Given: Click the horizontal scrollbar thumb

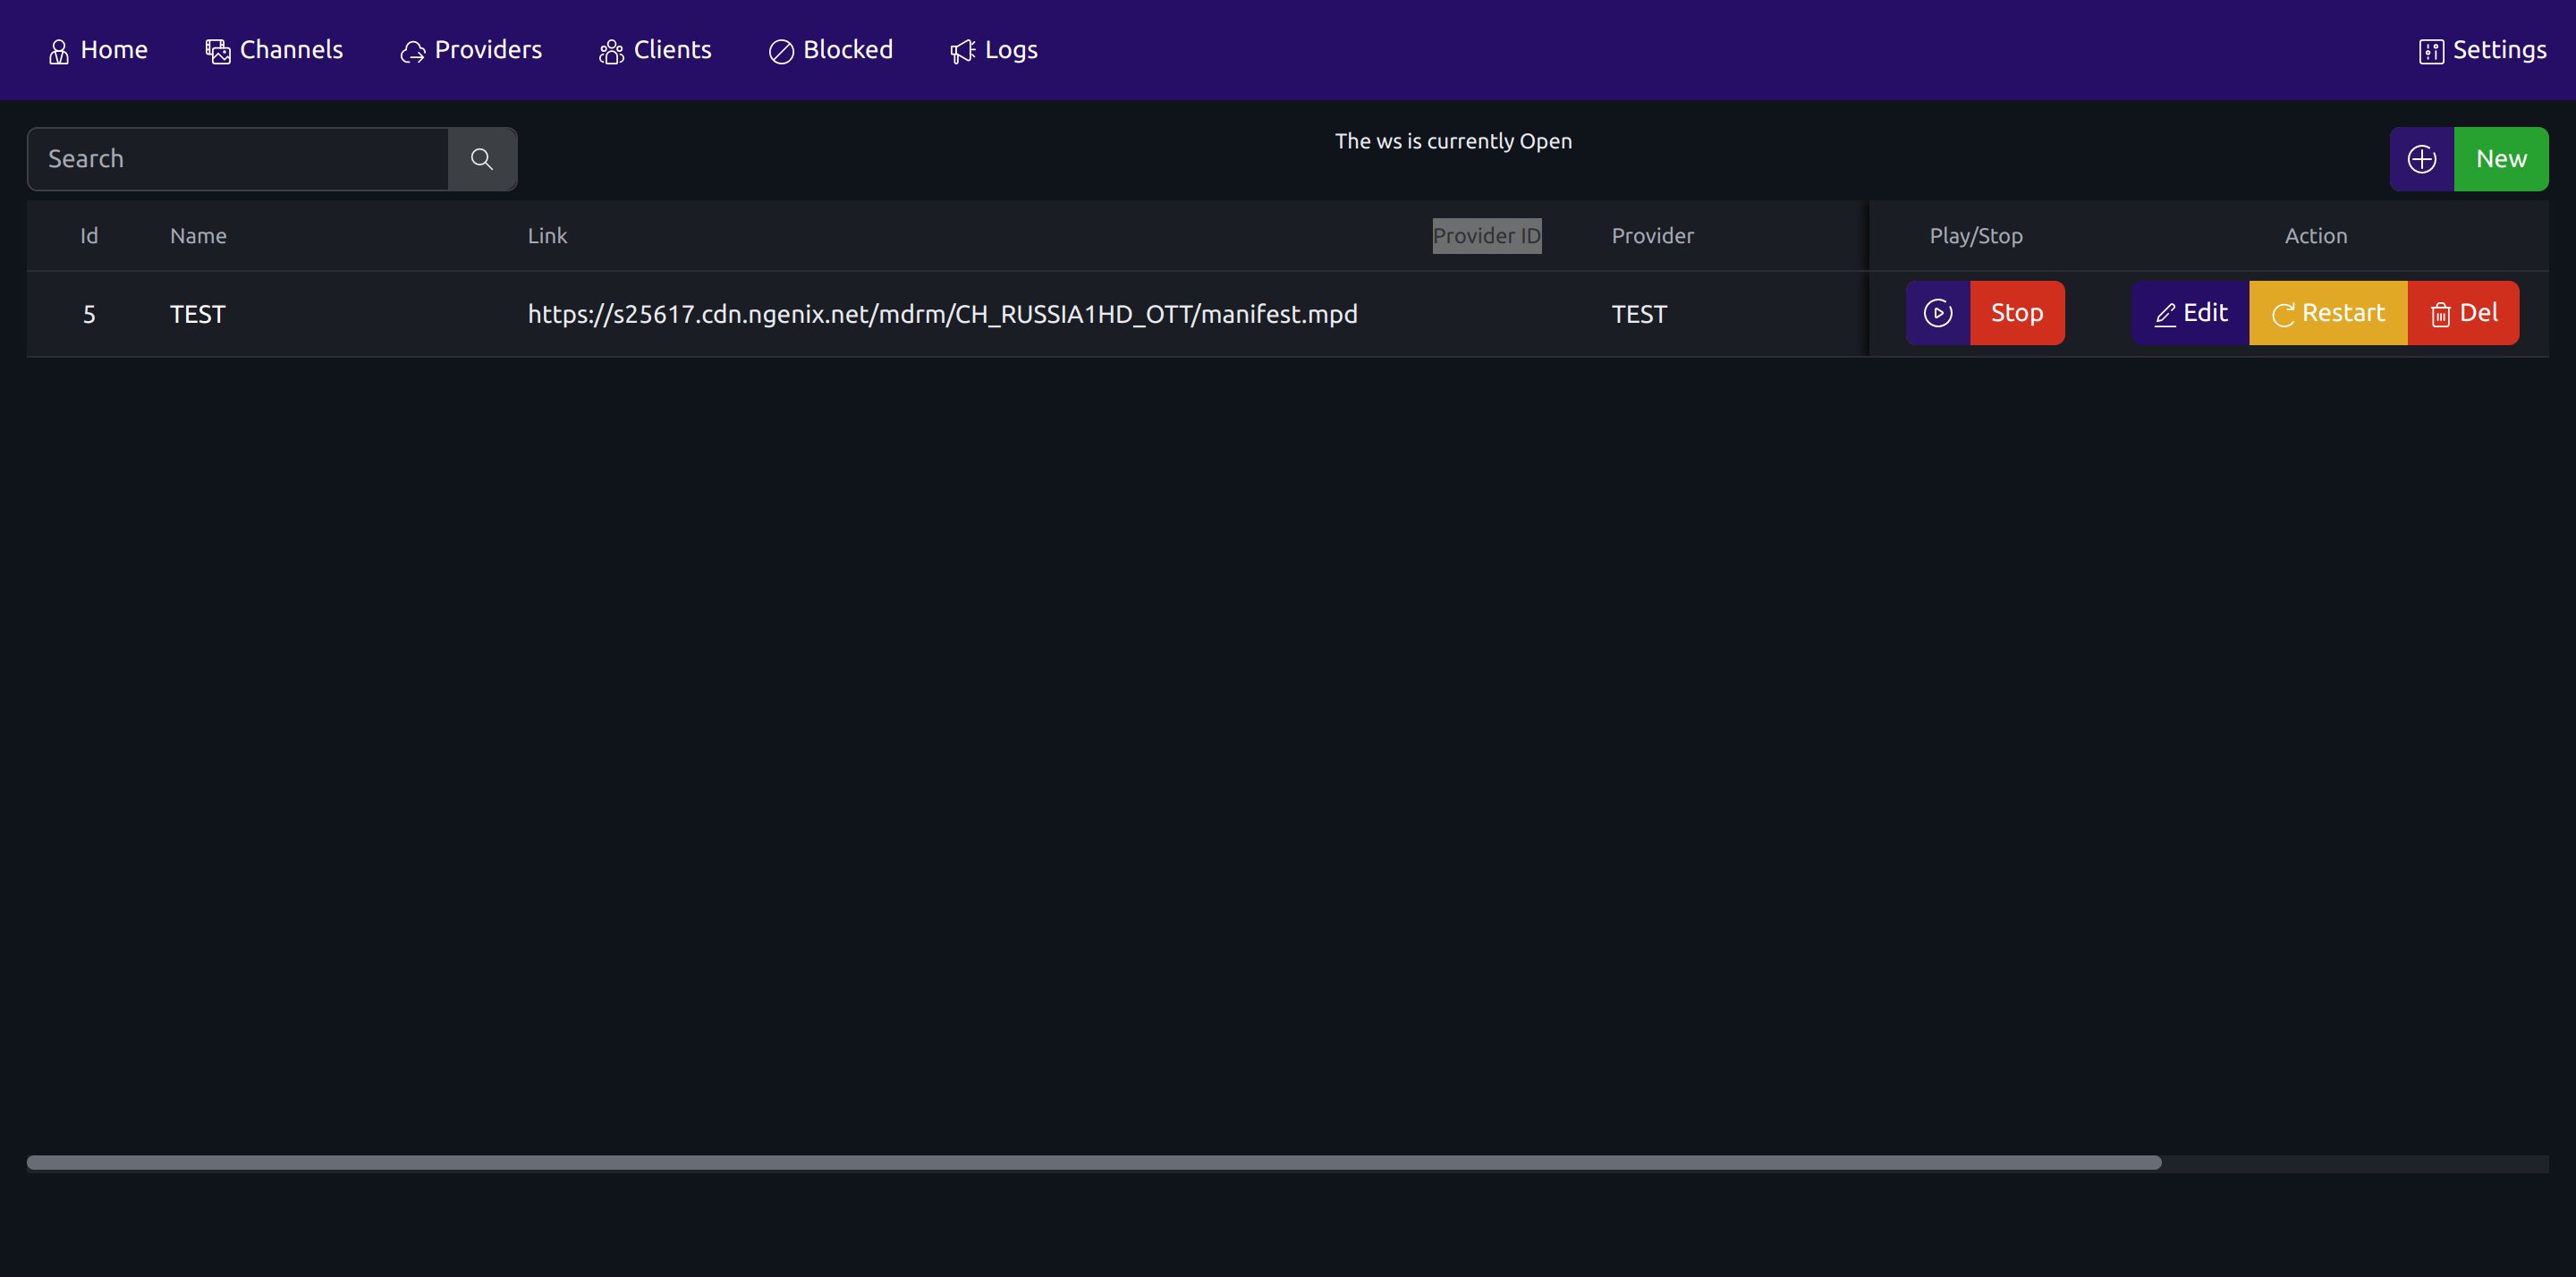Looking at the screenshot, I should 1094,1163.
